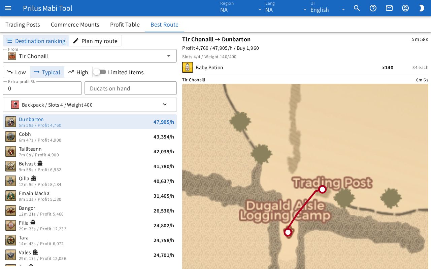Switch to Plan my route mode
This screenshot has height=269, width=431.
tap(95, 41)
